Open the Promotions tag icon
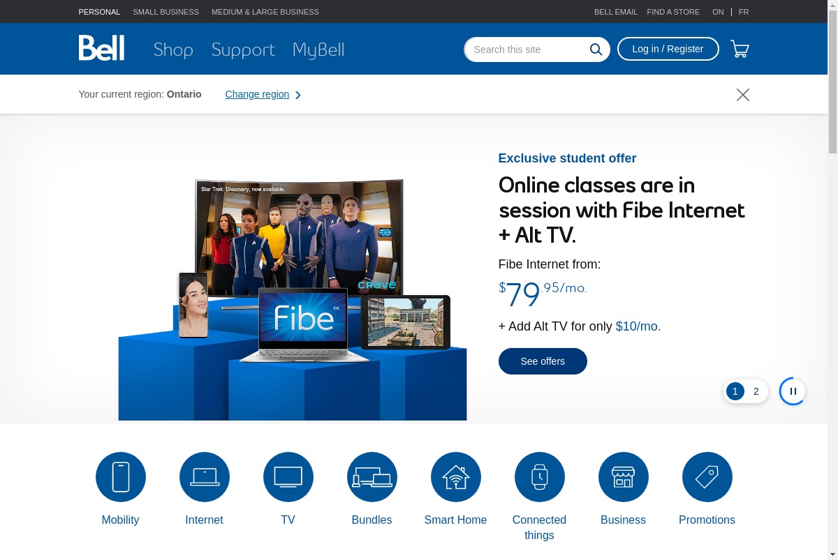Screen dimensions: 838x560 [x=707, y=477]
